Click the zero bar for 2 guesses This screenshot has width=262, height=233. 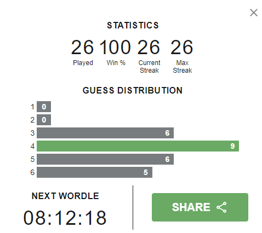pos(44,120)
